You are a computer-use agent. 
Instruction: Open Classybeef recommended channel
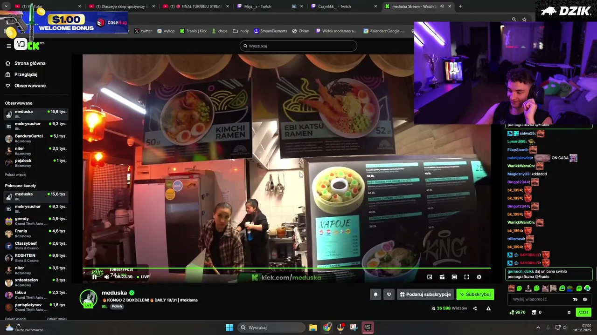[36, 246]
